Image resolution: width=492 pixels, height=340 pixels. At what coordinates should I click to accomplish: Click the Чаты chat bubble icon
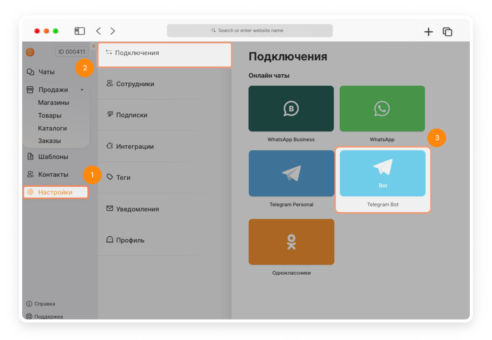click(x=30, y=72)
